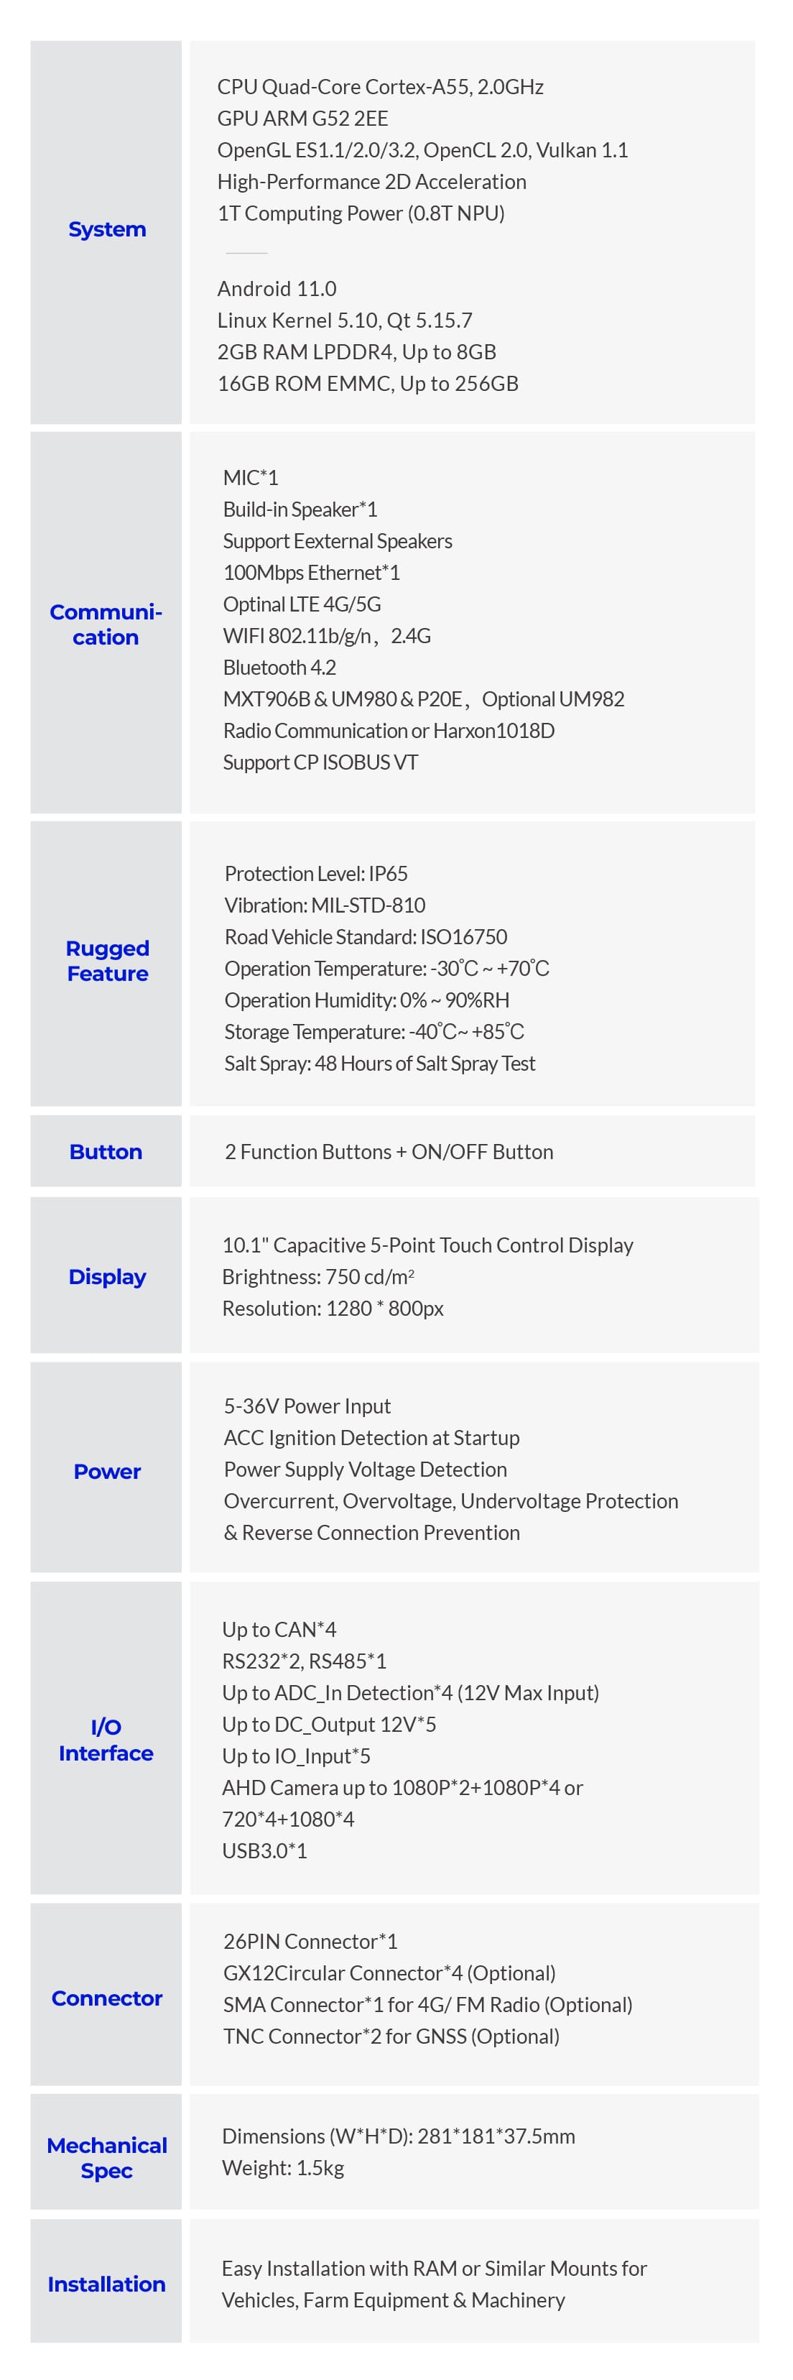This screenshot has height=2380, width=793.
Task: Select the Connector section label
Action: tap(107, 1998)
